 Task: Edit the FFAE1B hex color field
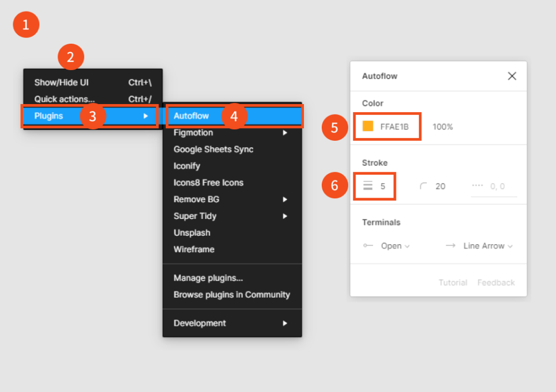tap(394, 127)
